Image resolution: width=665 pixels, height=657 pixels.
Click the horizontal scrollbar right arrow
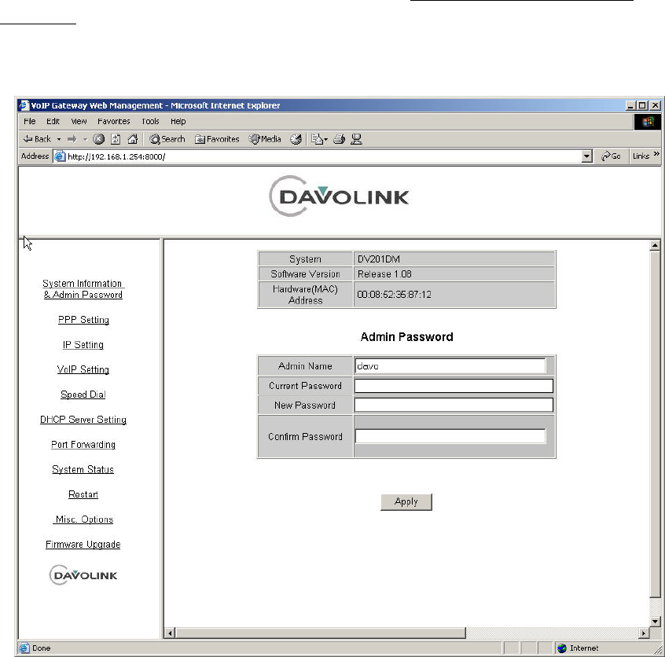point(644,633)
